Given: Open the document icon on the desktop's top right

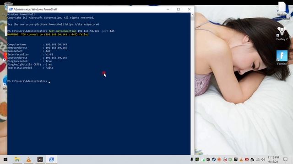Looking at the screenshot, I should coord(282,11).
